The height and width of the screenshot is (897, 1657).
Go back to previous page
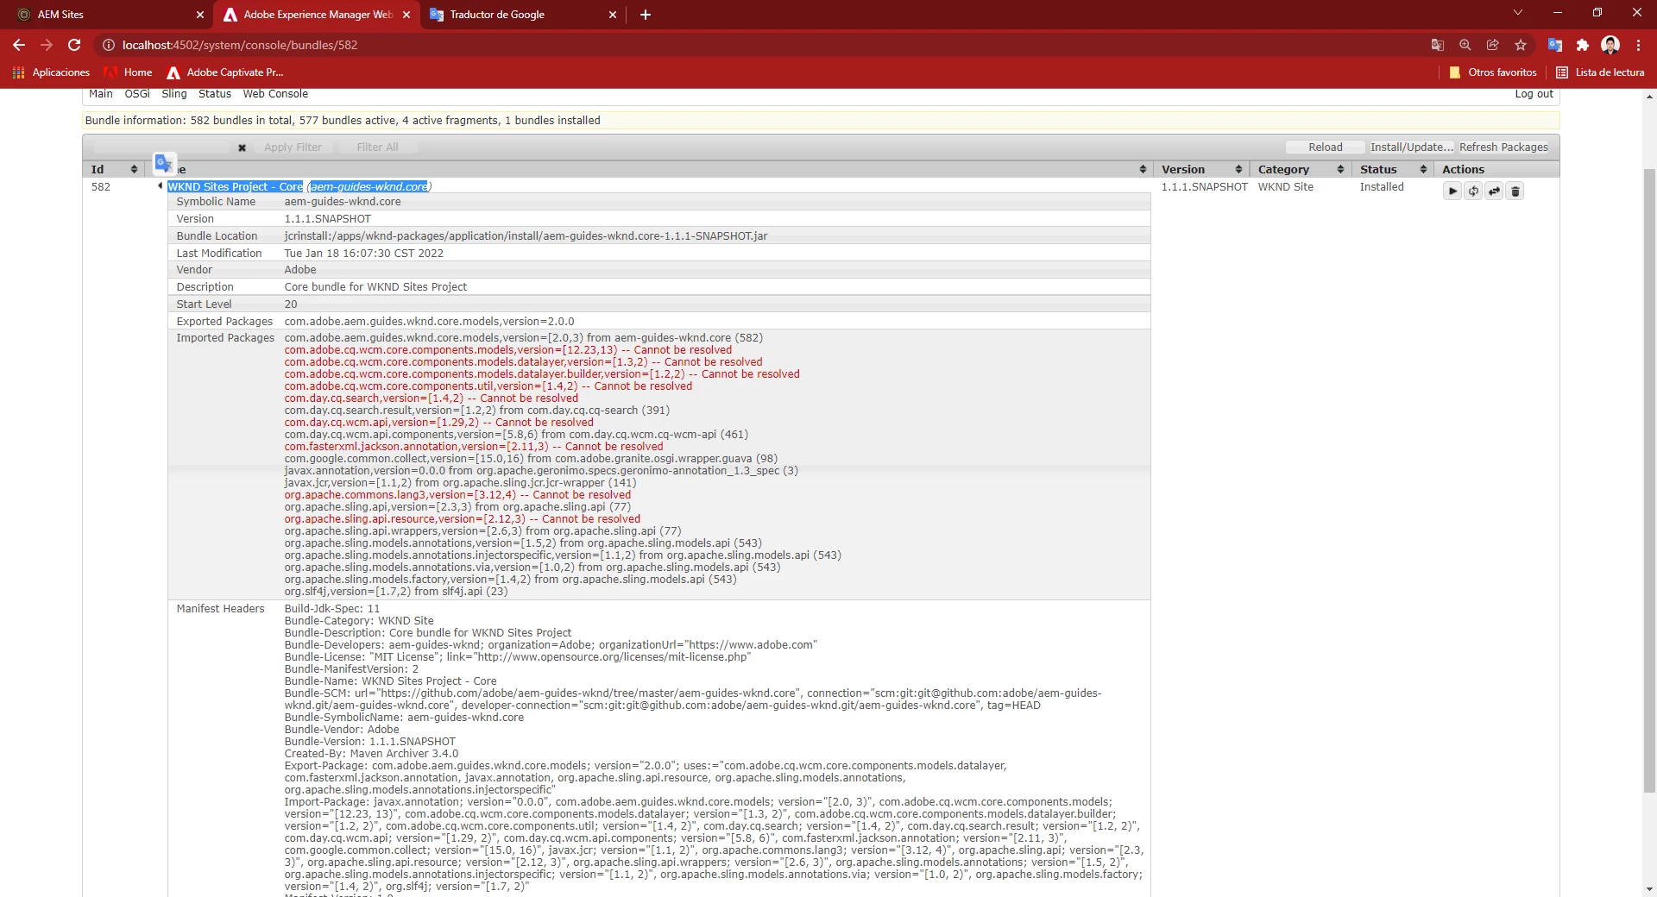coord(19,45)
